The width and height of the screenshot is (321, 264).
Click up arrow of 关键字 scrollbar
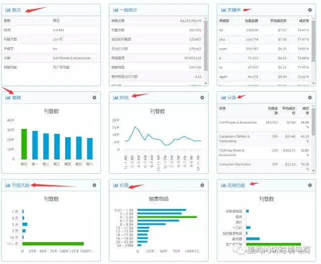[313, 19]
